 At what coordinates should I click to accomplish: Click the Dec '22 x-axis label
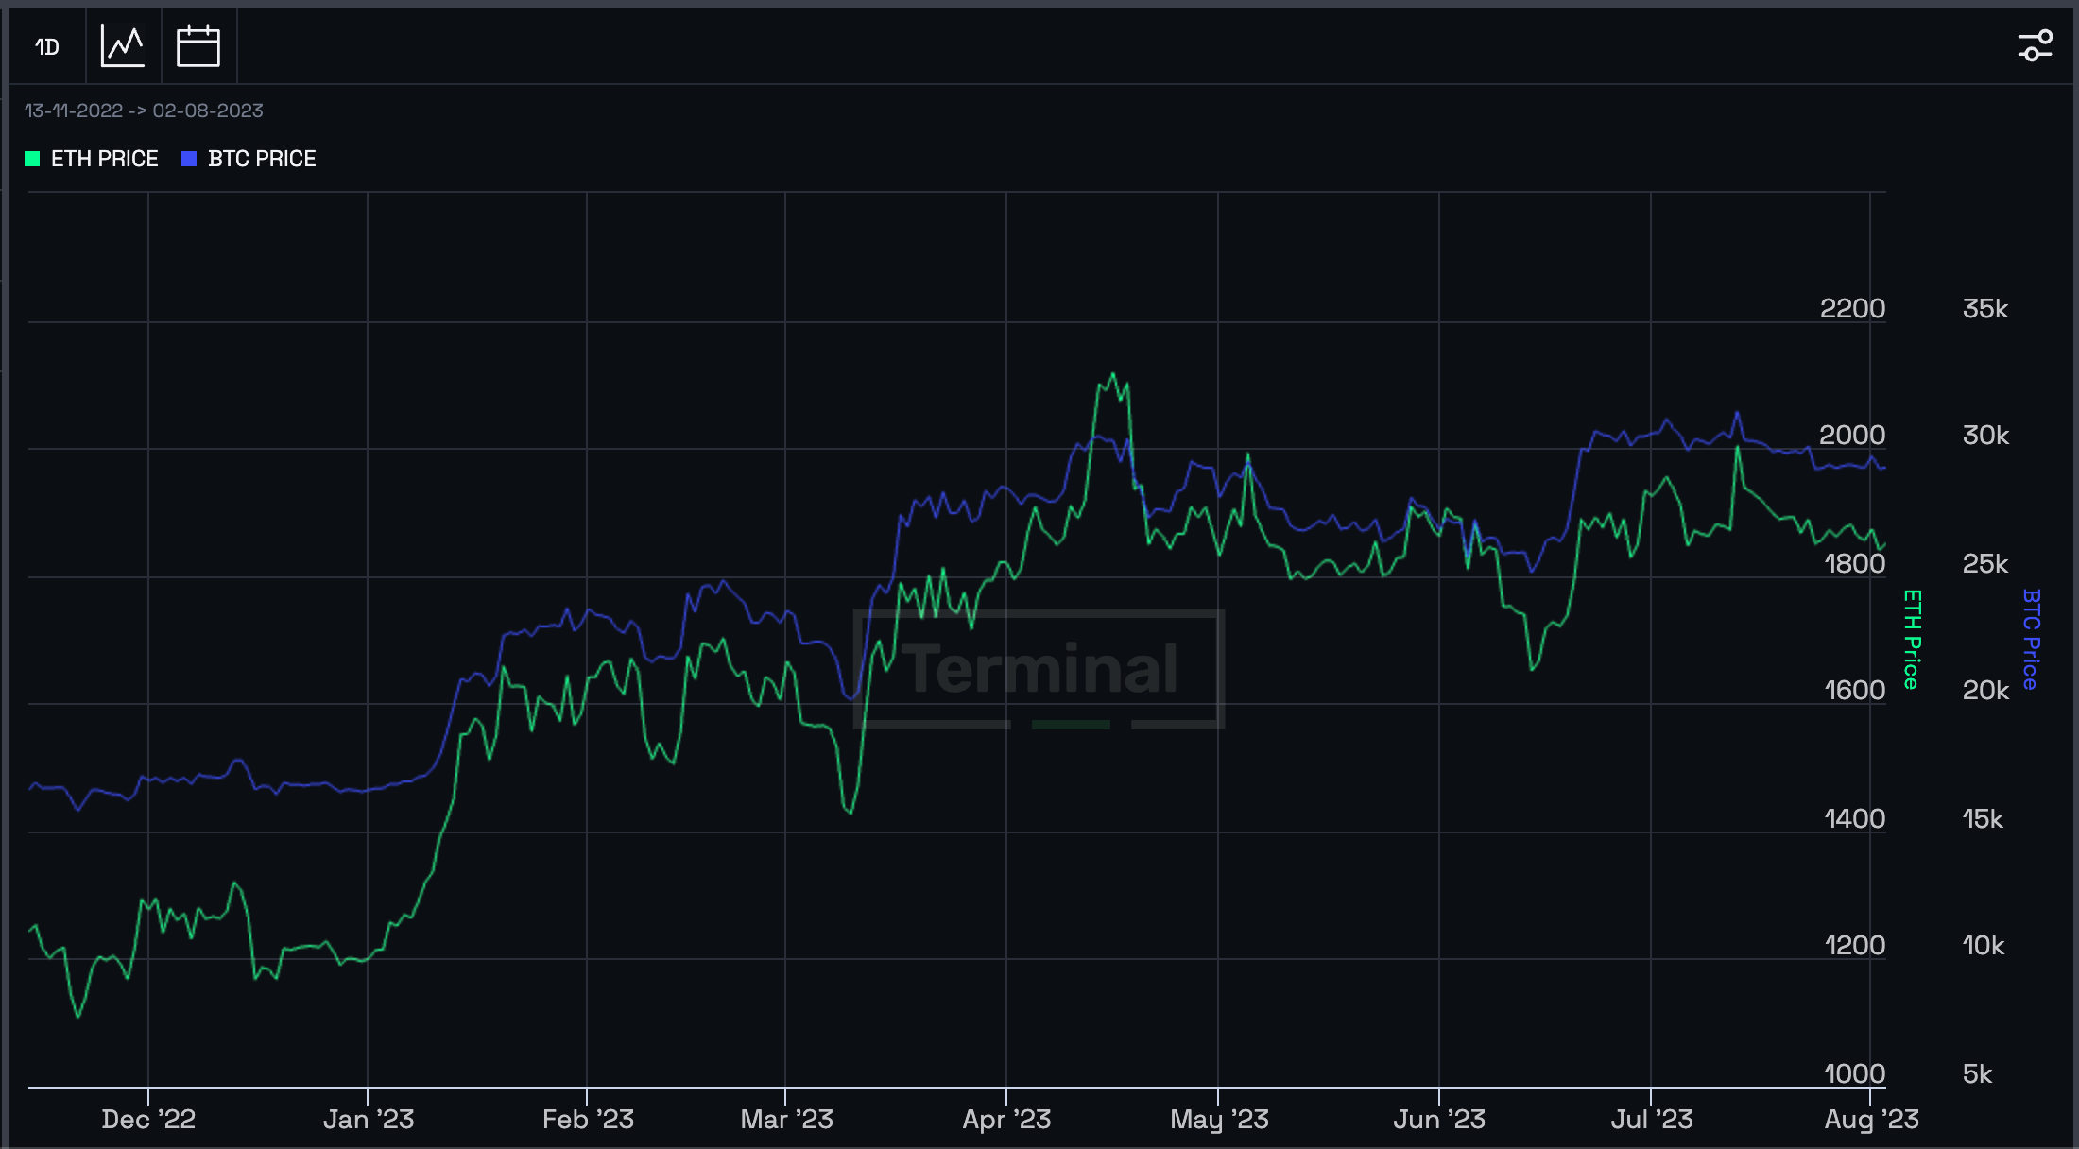click(x=148, y=1120)
